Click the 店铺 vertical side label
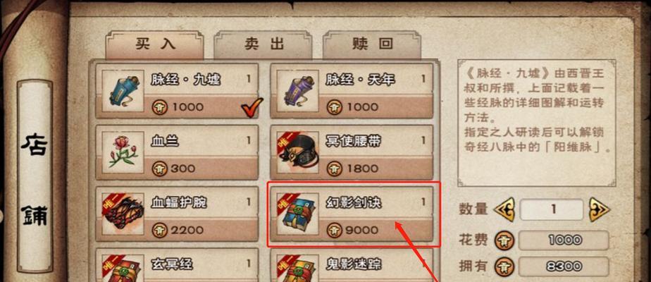 coord(35,178)
